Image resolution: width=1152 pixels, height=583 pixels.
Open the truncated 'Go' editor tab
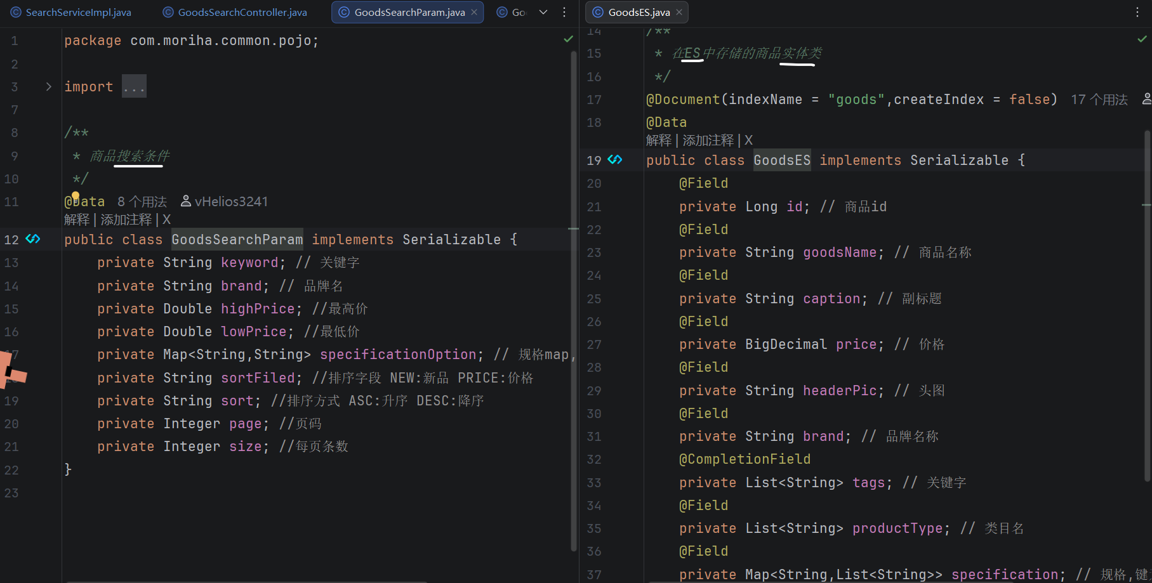tap(512, 12)
